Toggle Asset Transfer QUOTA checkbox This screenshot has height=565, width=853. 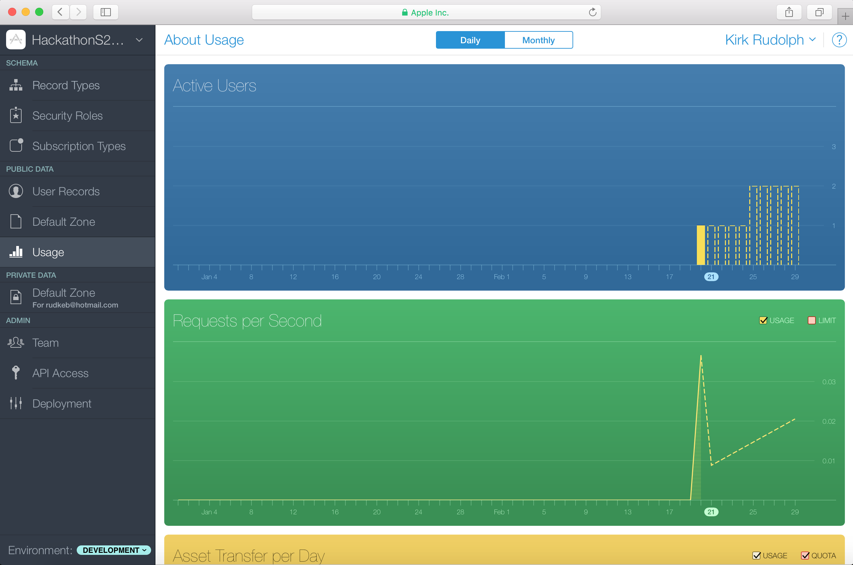[x=805, y=555]
